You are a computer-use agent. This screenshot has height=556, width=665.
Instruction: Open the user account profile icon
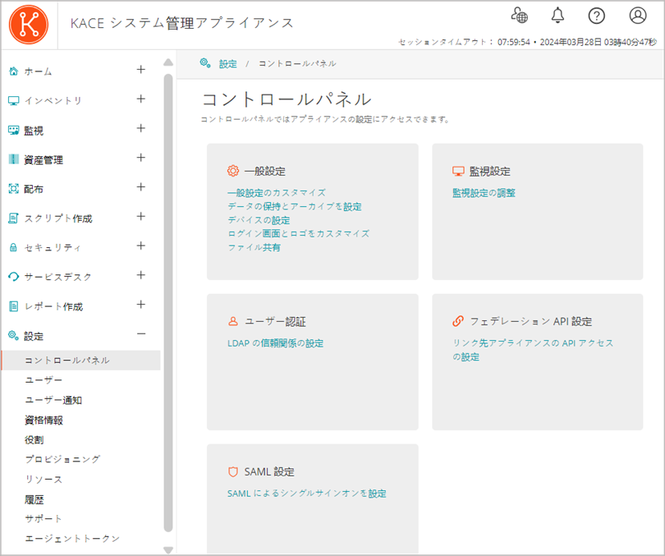pyautogui.click(x=638, y=15)
